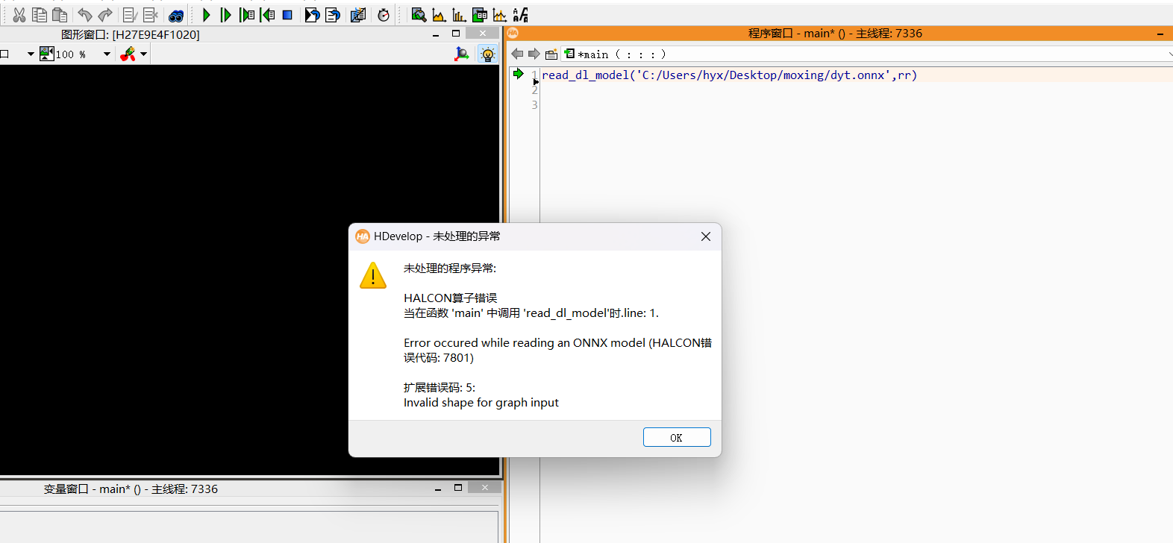Undo the last edit
This screenshot has width=1173, height=543.
(x=85, y=15)
